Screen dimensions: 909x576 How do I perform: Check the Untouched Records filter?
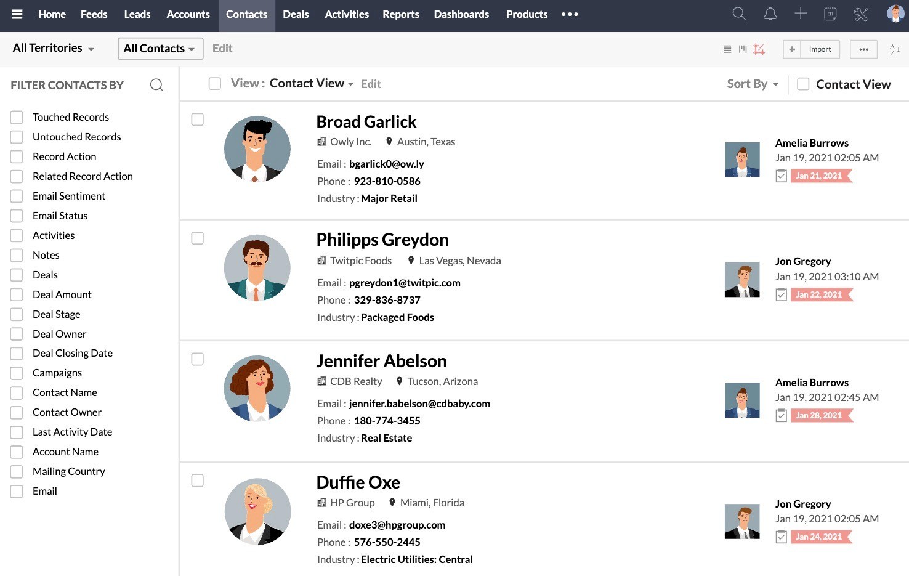click(x=17, y=137)
